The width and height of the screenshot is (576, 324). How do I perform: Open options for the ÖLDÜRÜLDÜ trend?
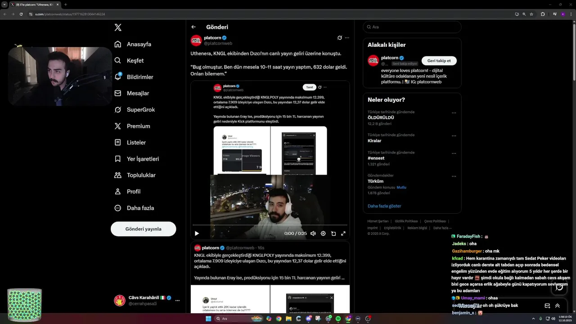point(454,113)
